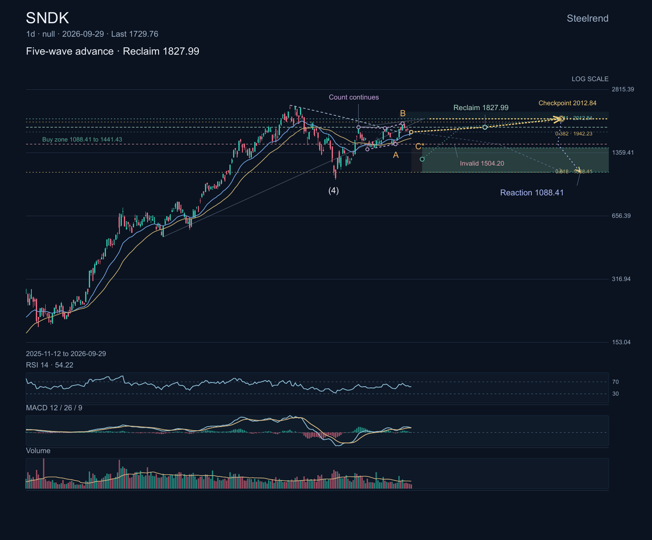The width and height of the screenshot is (652, 540).
Task: Click the wave C* label
Action: (419, 146)
